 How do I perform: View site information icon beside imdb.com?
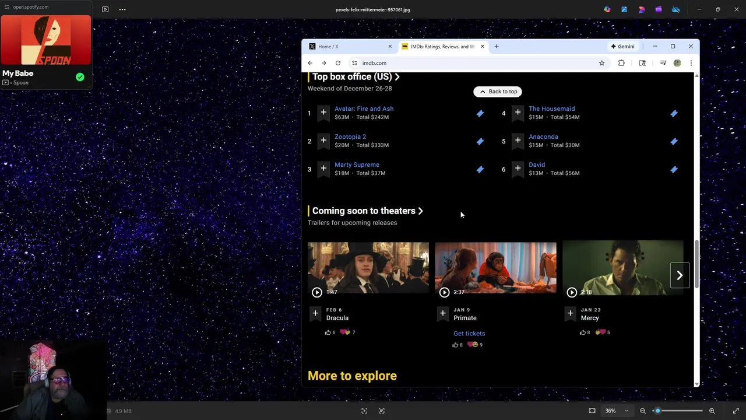click(x=354, y=63)
